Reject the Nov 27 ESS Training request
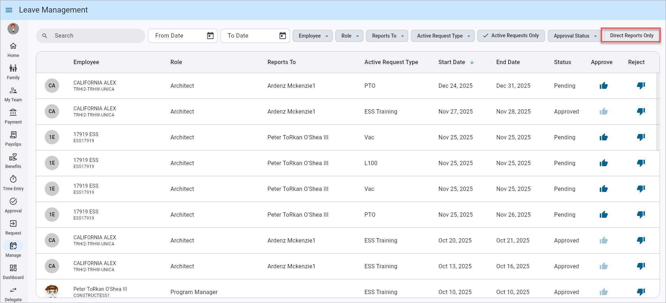 point(641,111)
